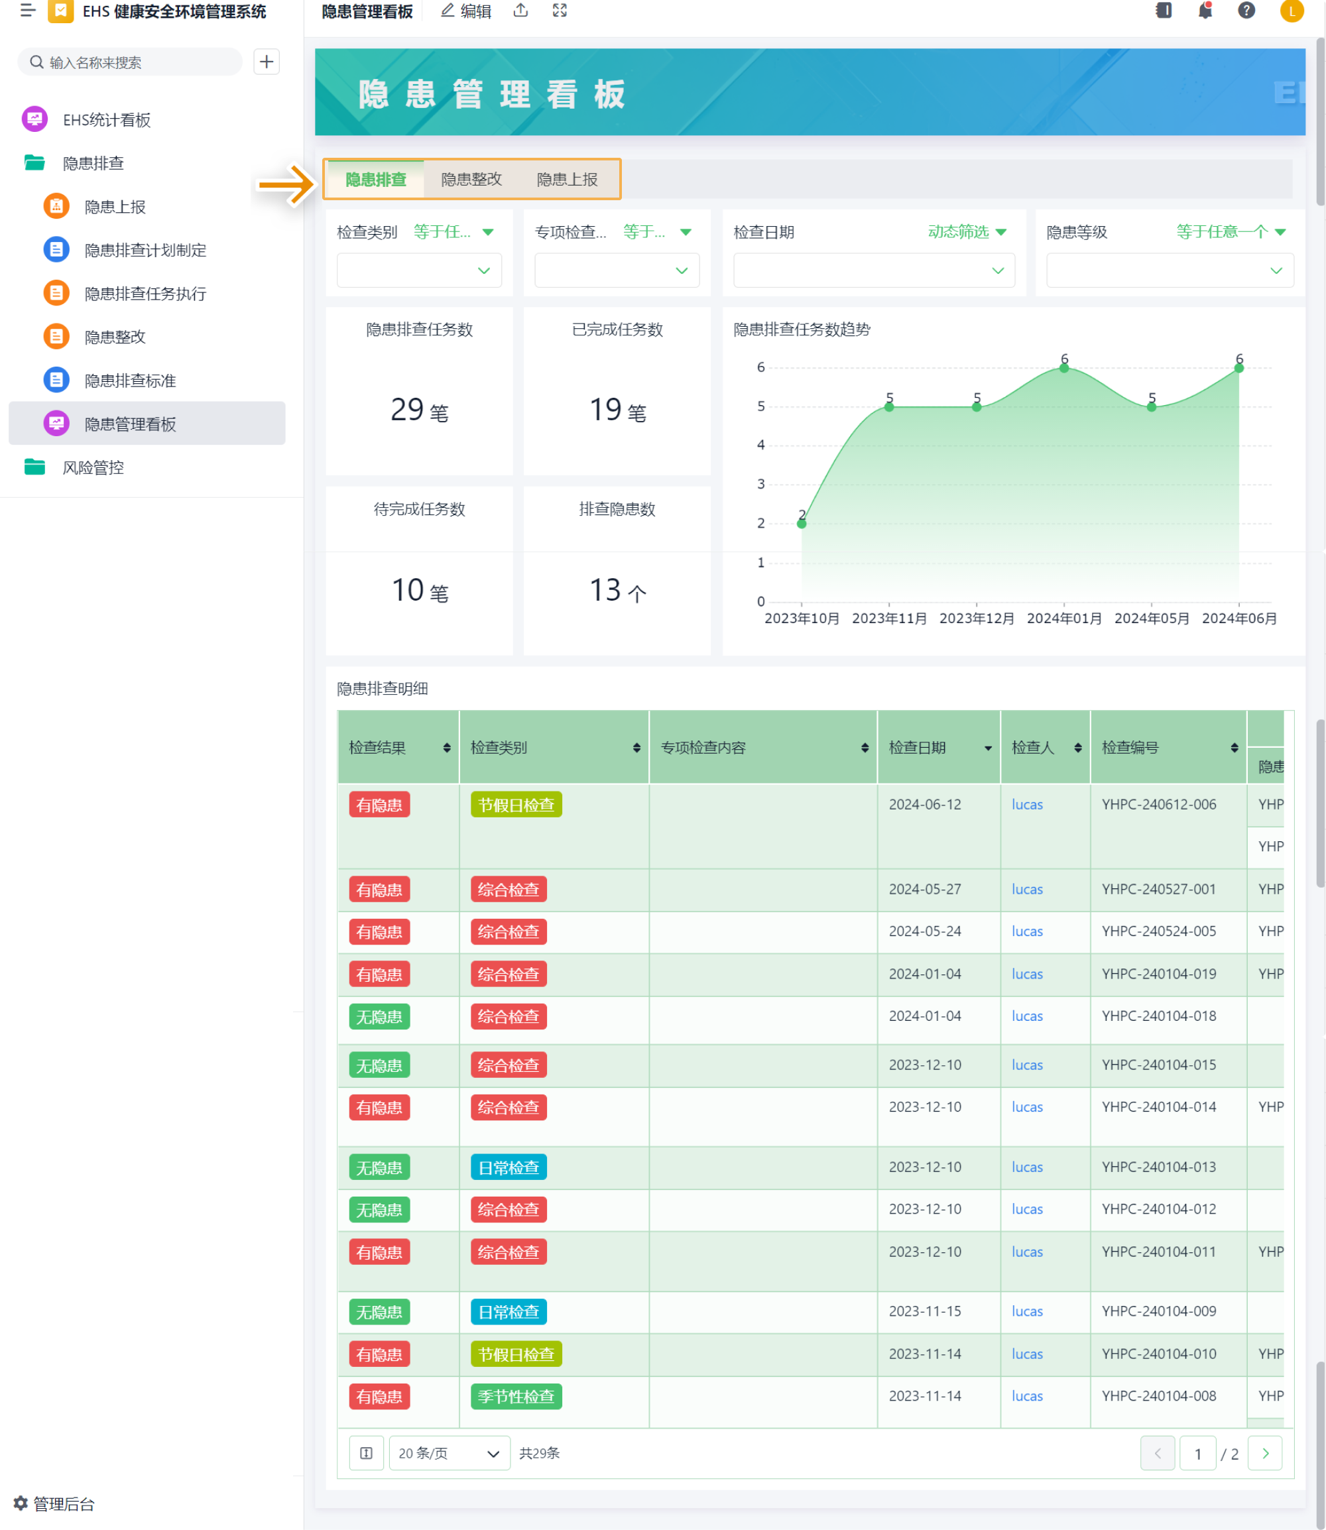Screen dimensions: 1326x1530
Task: Switch to the 隐患整改 tab
Action: coord(471,179)
